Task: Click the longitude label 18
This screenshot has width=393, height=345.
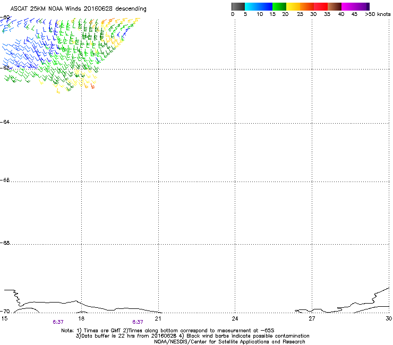Action: (x=81, y=318)
